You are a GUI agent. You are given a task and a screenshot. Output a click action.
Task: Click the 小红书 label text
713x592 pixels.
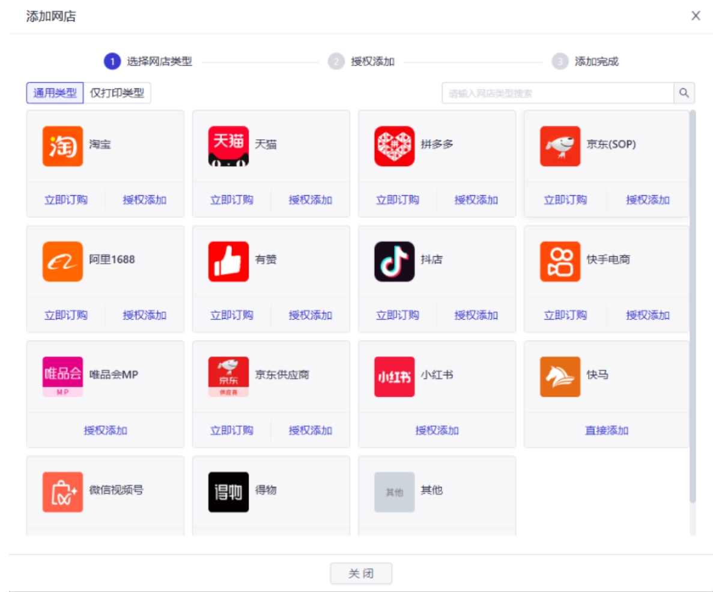pyautogui.click(x=437, y=375)
